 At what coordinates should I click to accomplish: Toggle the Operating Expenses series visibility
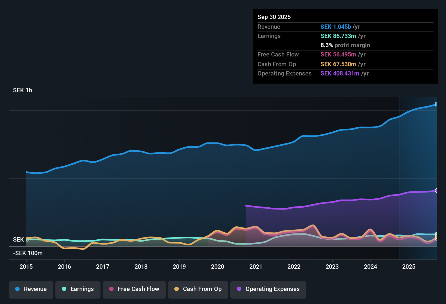click(x=268, y=289)
